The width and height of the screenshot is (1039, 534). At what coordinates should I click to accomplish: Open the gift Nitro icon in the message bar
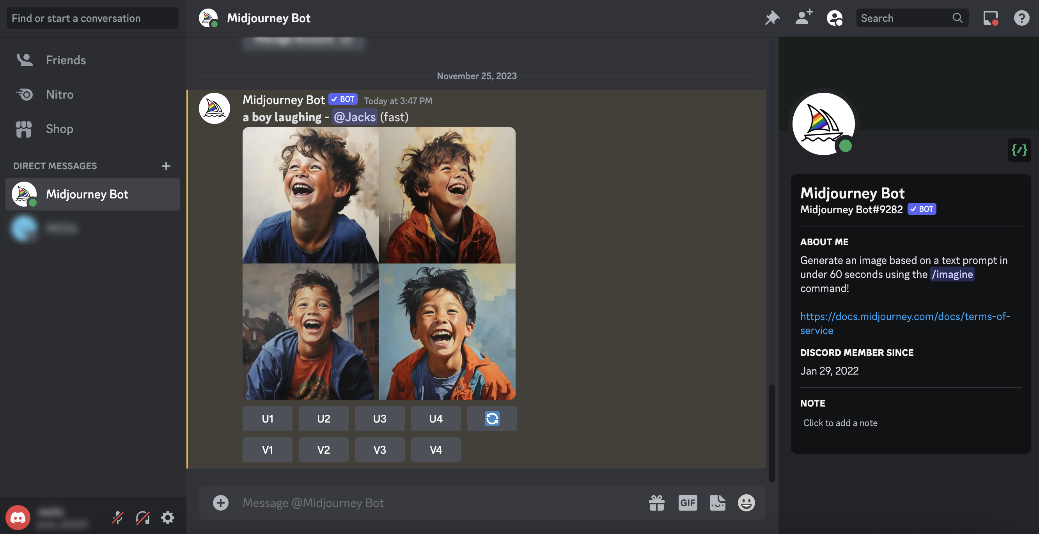(657, 503)
